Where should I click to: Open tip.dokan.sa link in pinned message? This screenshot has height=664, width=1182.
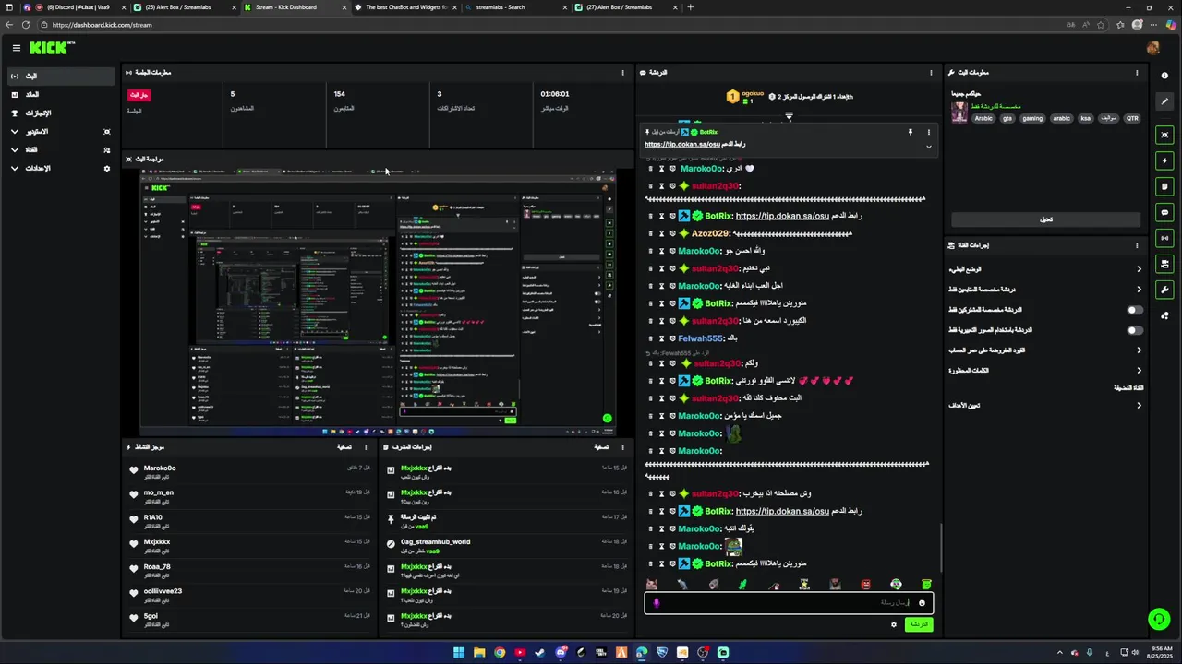coord(682,145)
